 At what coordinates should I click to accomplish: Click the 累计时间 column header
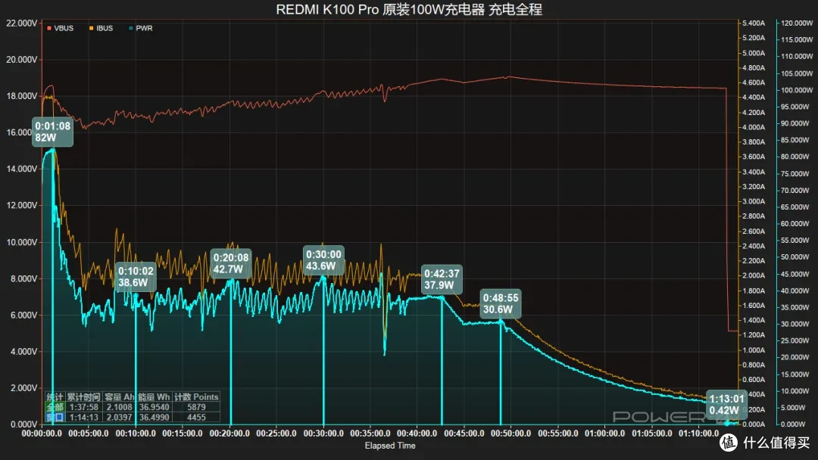pyautogui.click(x=83, y=397)
